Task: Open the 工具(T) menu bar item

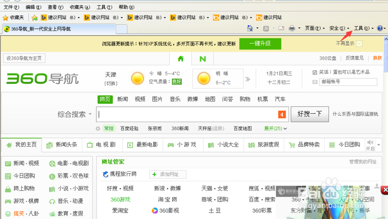Action: pos(104,7)
